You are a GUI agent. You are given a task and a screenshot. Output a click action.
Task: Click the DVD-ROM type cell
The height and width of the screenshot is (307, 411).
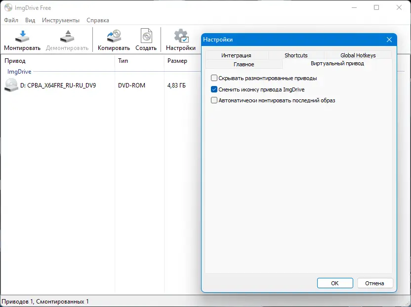coord(131,85)
